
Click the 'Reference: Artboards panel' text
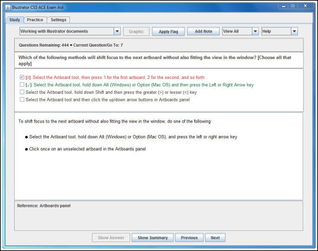coord(44,206)
